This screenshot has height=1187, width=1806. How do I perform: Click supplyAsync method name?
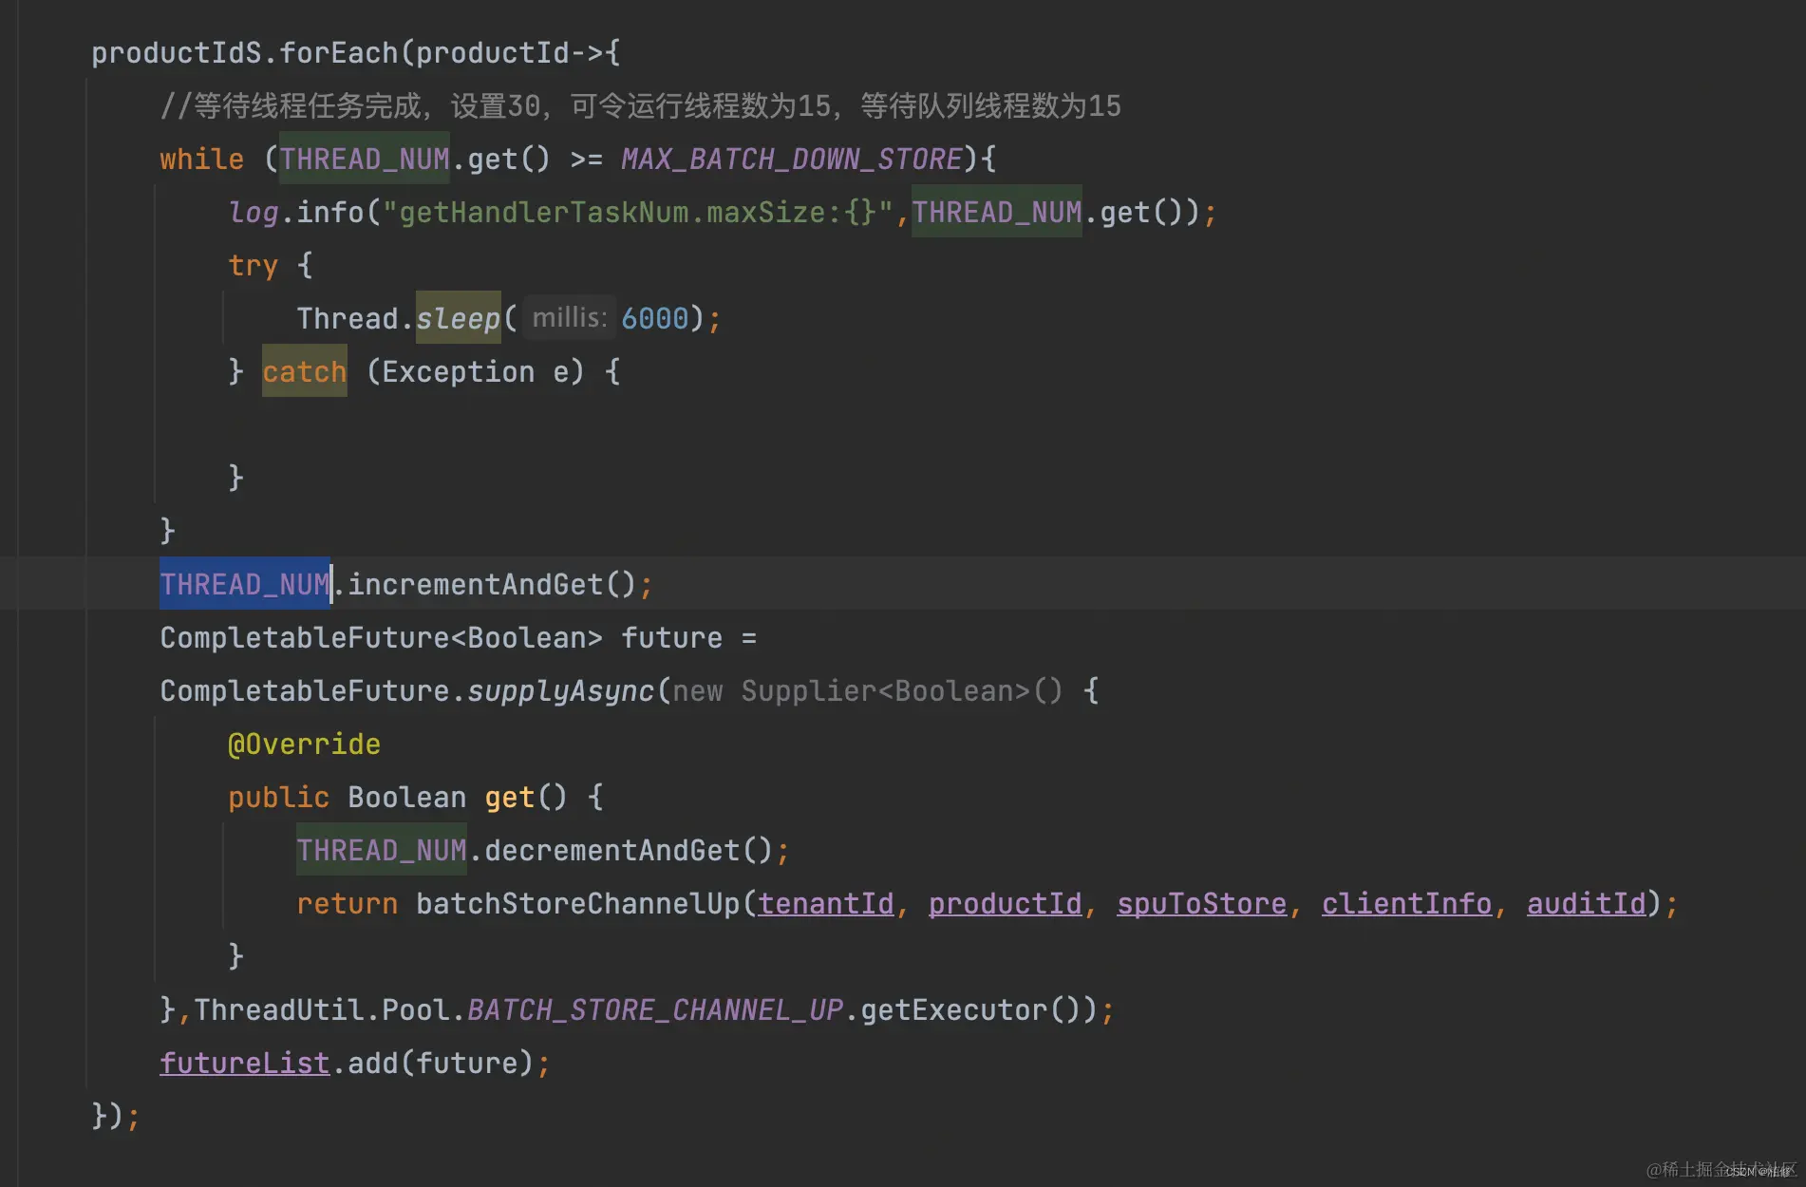tap(560, 691)
